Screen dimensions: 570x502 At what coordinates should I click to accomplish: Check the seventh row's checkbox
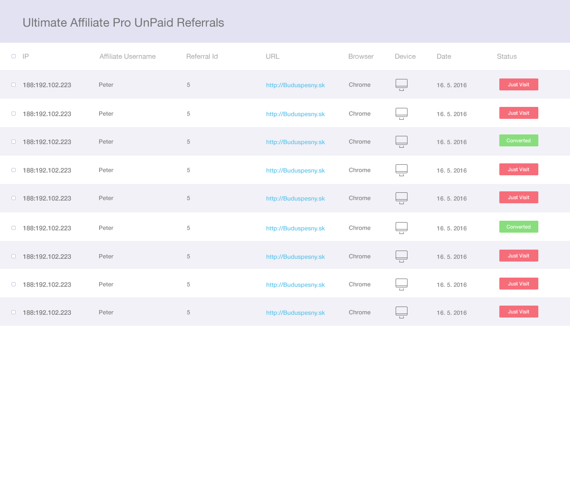click(x=13, y=256)
